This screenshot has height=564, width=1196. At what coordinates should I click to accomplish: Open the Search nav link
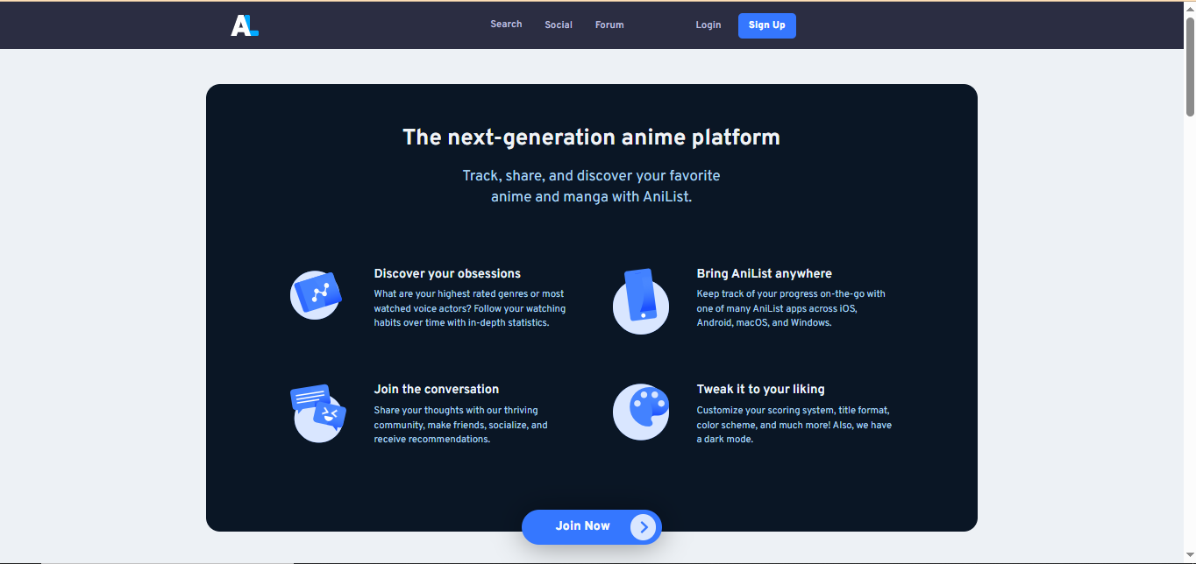506,25
